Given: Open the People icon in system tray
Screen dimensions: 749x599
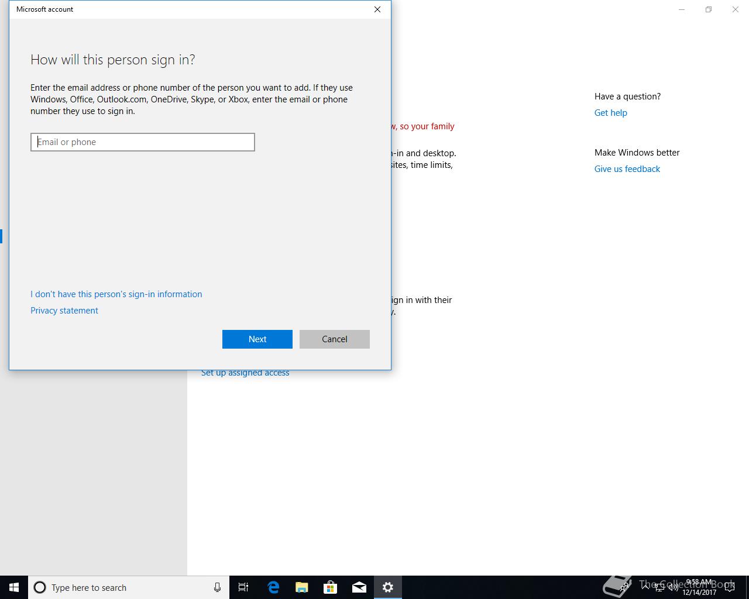Looking at the screenshot, I should [625, 587].
